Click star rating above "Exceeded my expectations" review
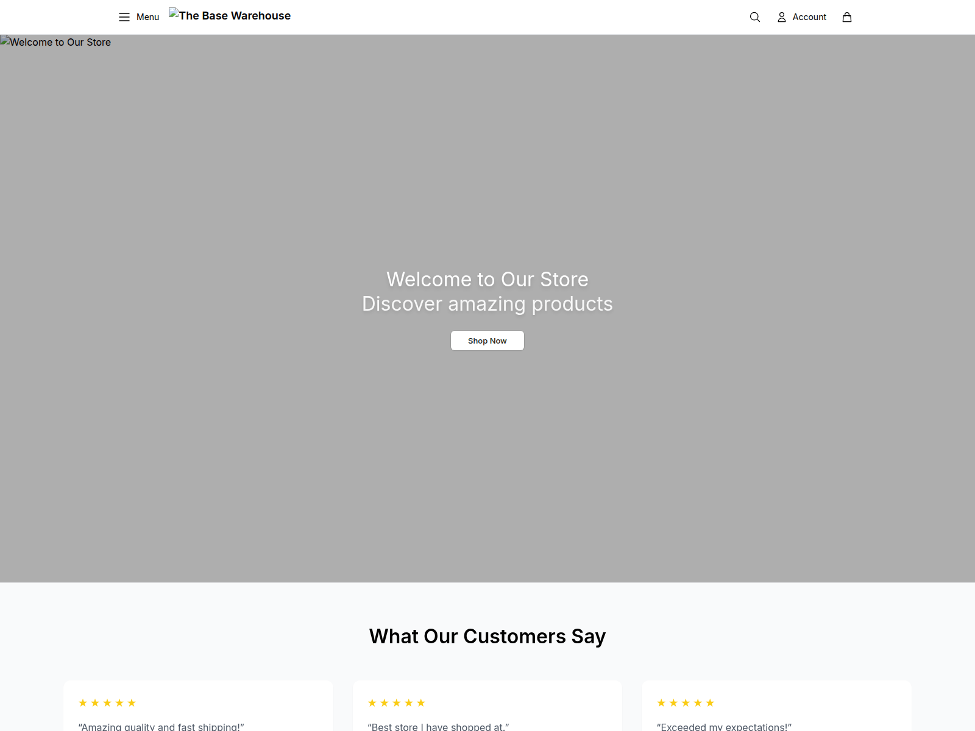This screenshot has width=975, height=731. pos(686,703)
